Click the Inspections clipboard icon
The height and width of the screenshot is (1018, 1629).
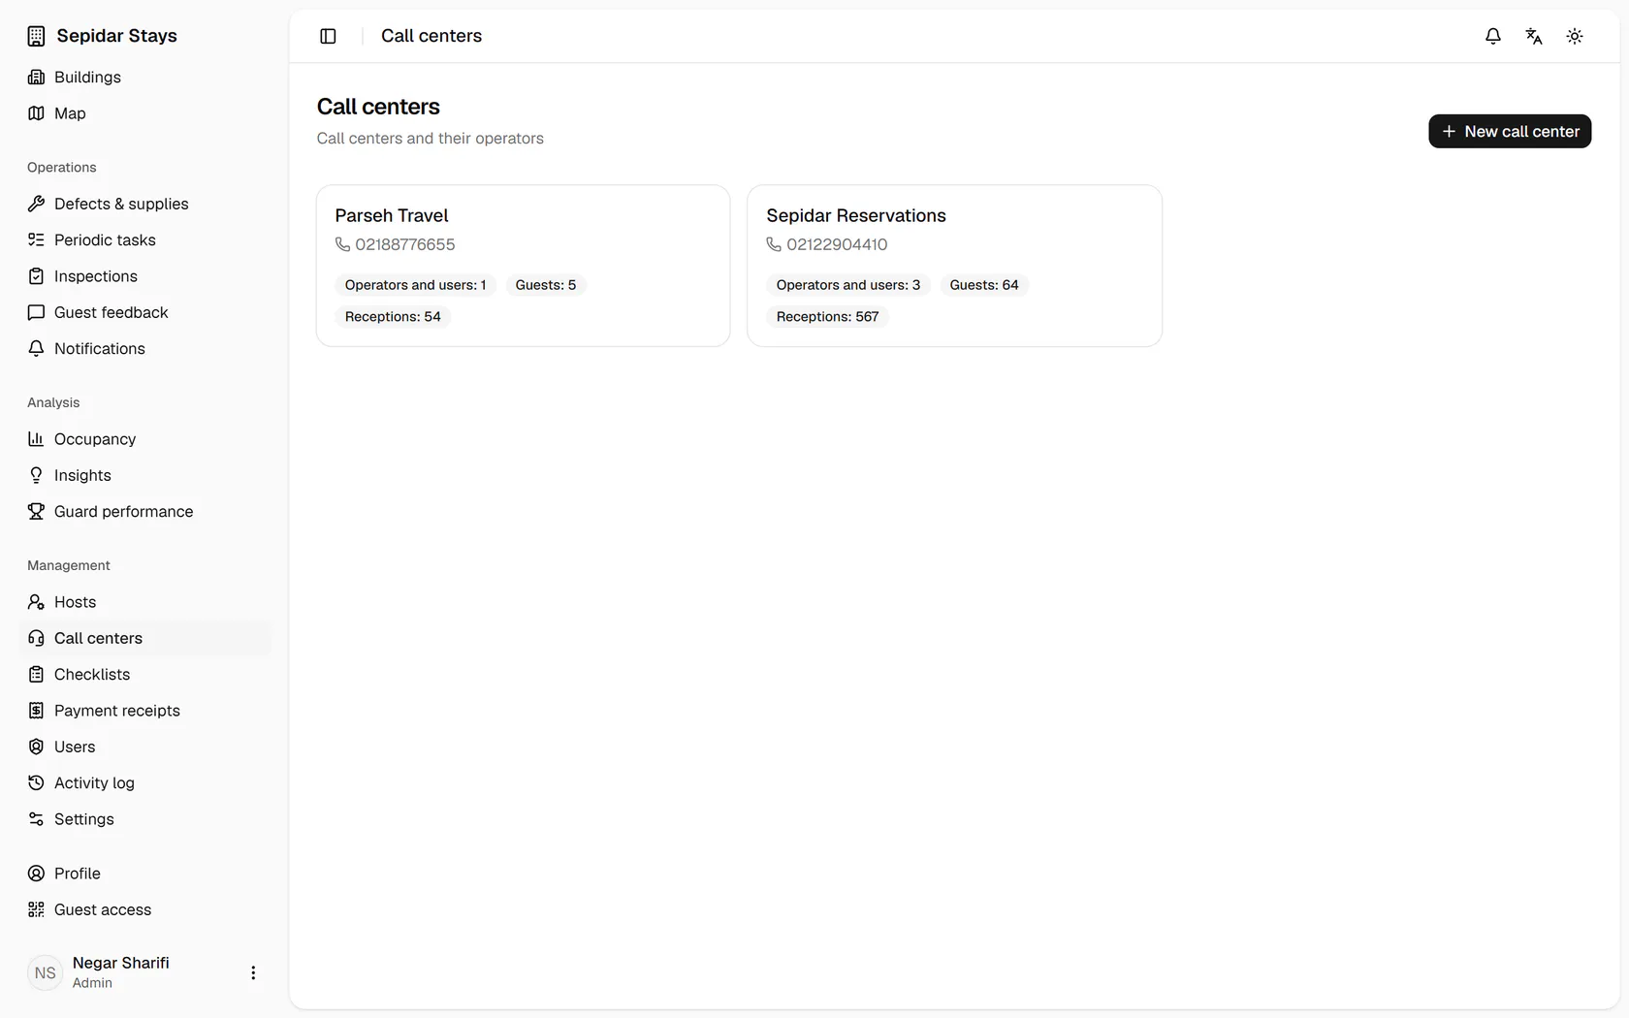[36, 276]
